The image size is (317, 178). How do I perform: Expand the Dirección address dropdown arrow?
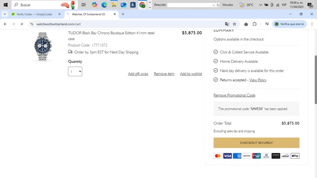(x=213, y=5)
